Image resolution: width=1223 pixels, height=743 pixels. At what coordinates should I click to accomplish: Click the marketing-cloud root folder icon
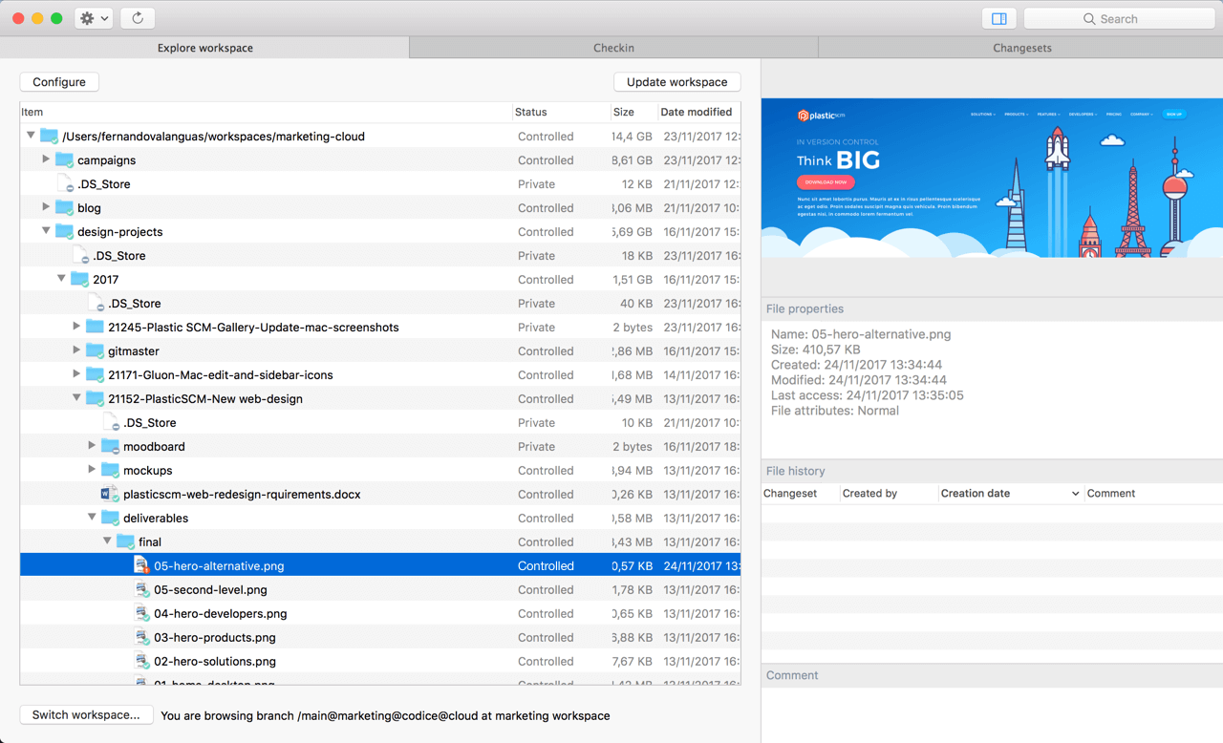(49, 136)
